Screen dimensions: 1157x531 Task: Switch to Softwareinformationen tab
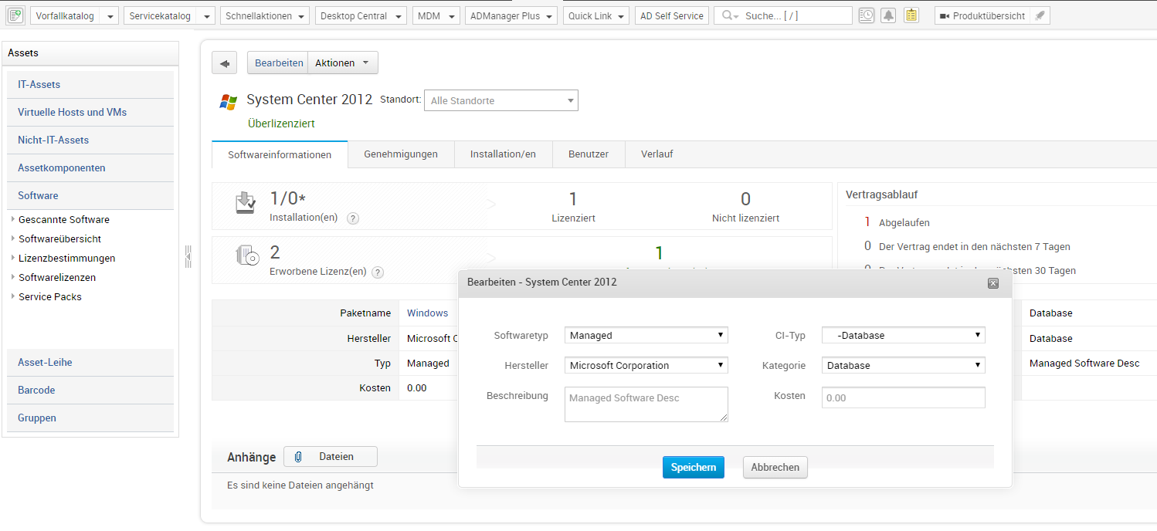[x=280, y=154]
